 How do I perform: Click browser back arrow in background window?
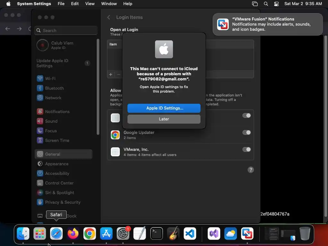click(x=8, y=29)
